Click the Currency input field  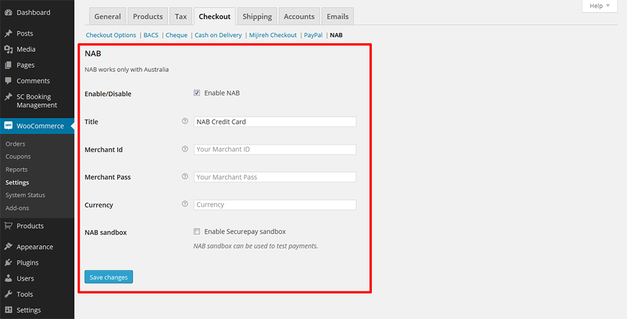tap(275, 205)
